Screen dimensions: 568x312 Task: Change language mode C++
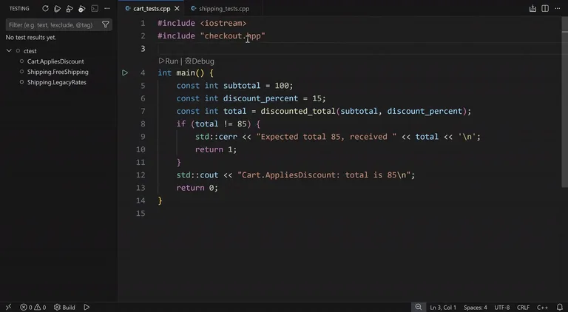pyautogui.click(x=542, y=308)
